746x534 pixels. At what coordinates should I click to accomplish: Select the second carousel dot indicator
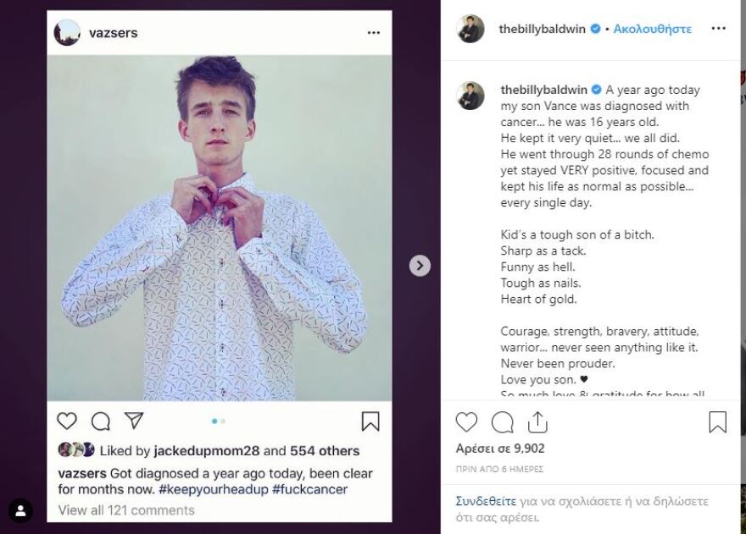click(x=223, y=421)
